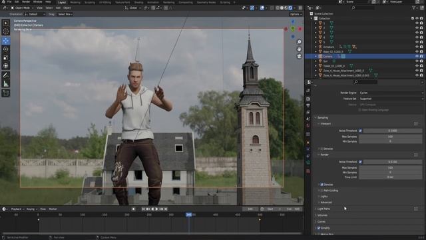This screenshot has width=426, height=240.
Task: Enable Path Guiding checkbox
Action: [x=321, y=191]
